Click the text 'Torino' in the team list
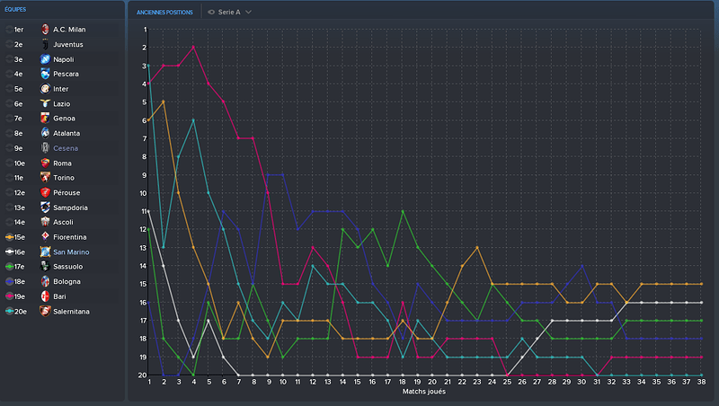This screenshot has width=719, height=406. pos(63,178)
